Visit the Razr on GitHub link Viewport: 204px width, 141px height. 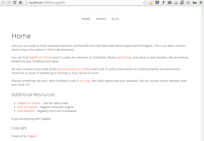click(x=27, y=107)
